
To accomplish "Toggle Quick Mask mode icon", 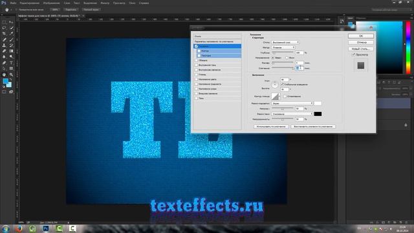I will tap(4, 92).
